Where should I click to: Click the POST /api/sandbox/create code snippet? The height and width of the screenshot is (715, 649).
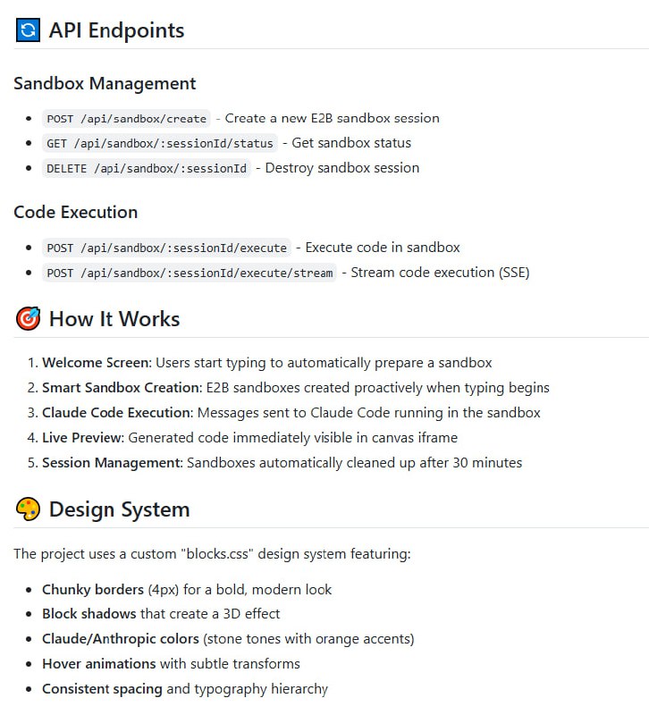127,119
